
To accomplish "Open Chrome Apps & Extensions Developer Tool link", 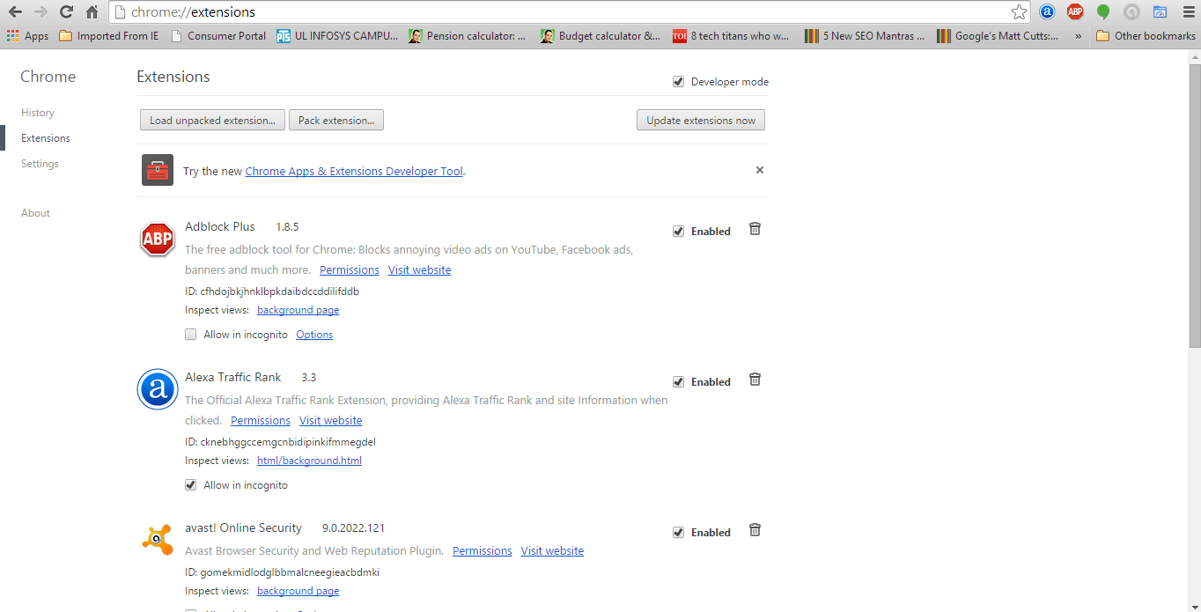I will (354, 172).
